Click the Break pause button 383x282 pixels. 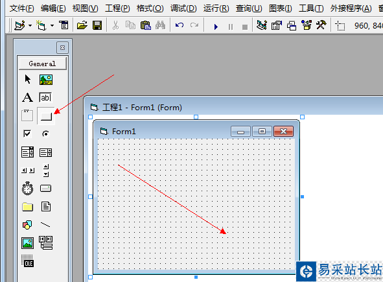(x=231, y=27)
